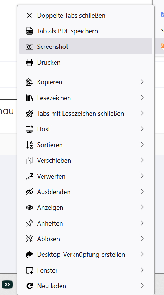Choose Desktop-Verknüpfung erstellen menu item
The image size is (164, 295).
point(86,255)
